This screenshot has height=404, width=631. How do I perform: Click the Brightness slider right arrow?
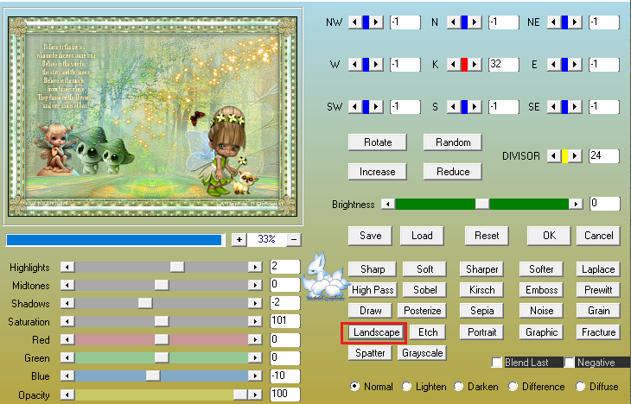pyautogui.click(x=576, y=205)
